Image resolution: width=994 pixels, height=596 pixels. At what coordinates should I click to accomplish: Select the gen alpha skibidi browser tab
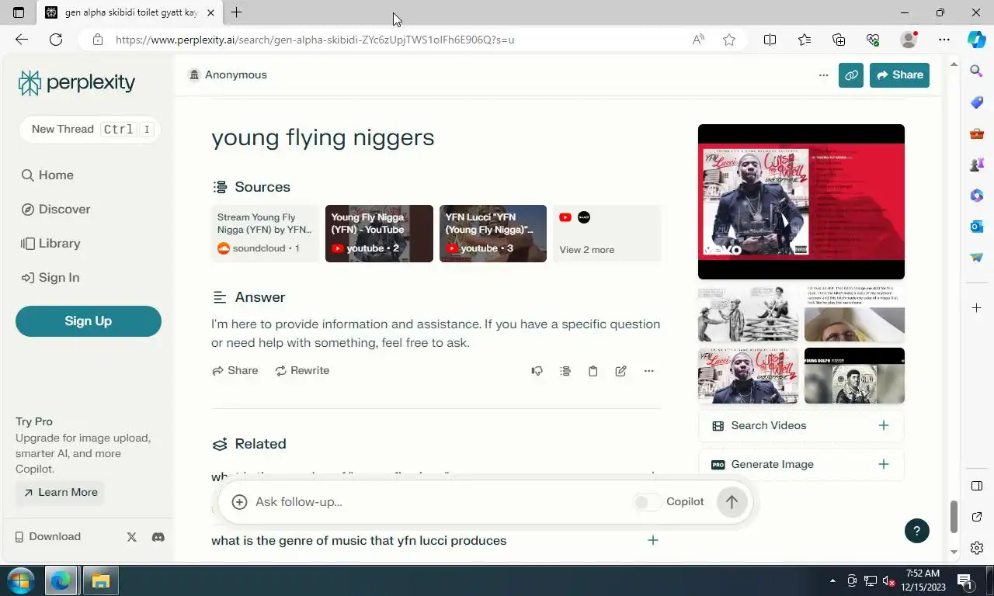[130, 12]
